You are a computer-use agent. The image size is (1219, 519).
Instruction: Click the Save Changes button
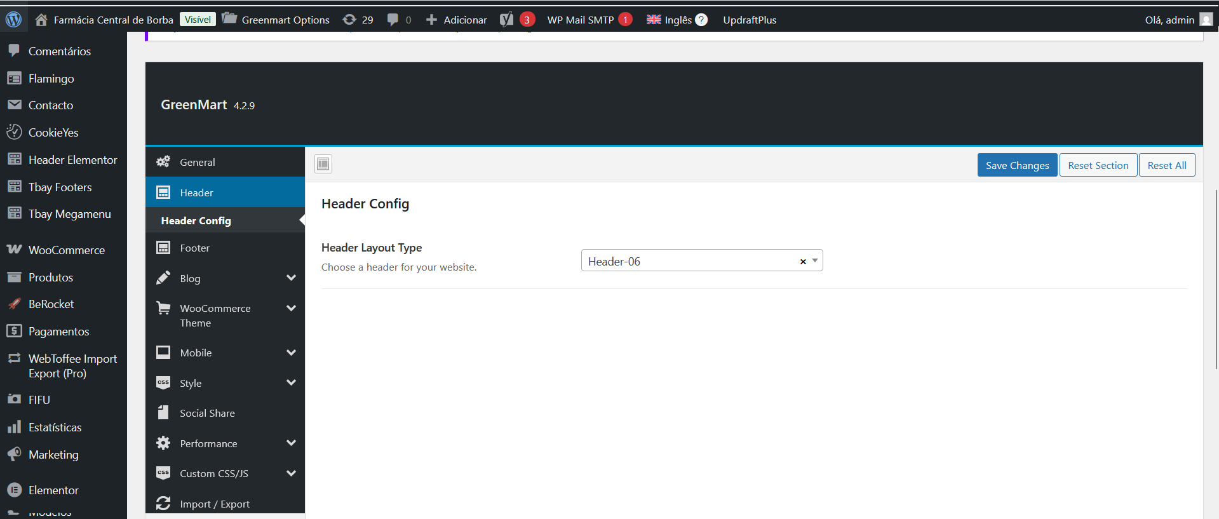point(1017,165)
